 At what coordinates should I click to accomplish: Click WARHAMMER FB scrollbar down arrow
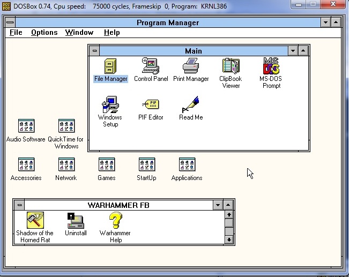229,239
